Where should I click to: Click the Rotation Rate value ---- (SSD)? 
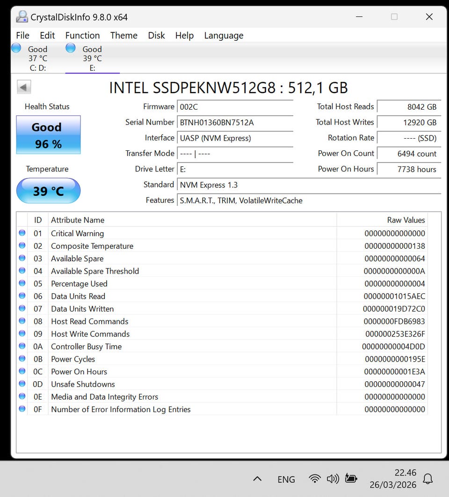click(409, 138)
